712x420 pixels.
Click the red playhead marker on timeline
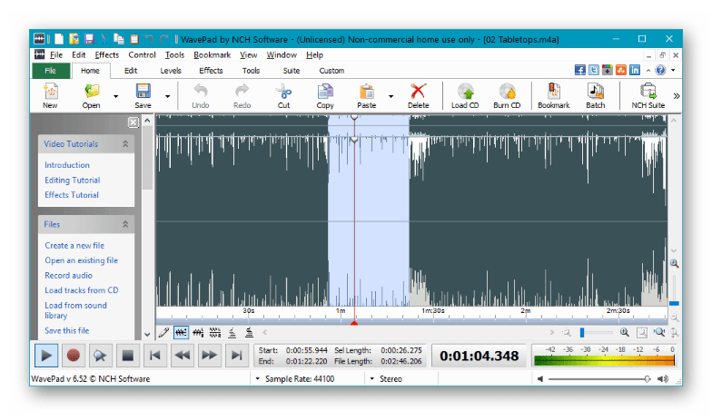click(354, 323)
